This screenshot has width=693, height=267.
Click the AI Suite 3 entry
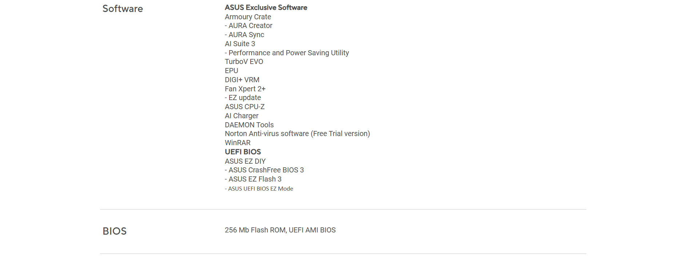tap(240, 44)
